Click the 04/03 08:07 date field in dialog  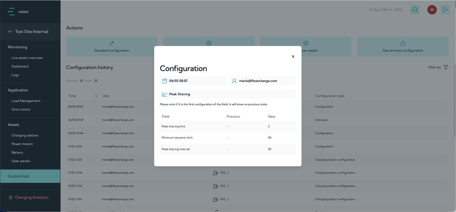pos(193,81)
